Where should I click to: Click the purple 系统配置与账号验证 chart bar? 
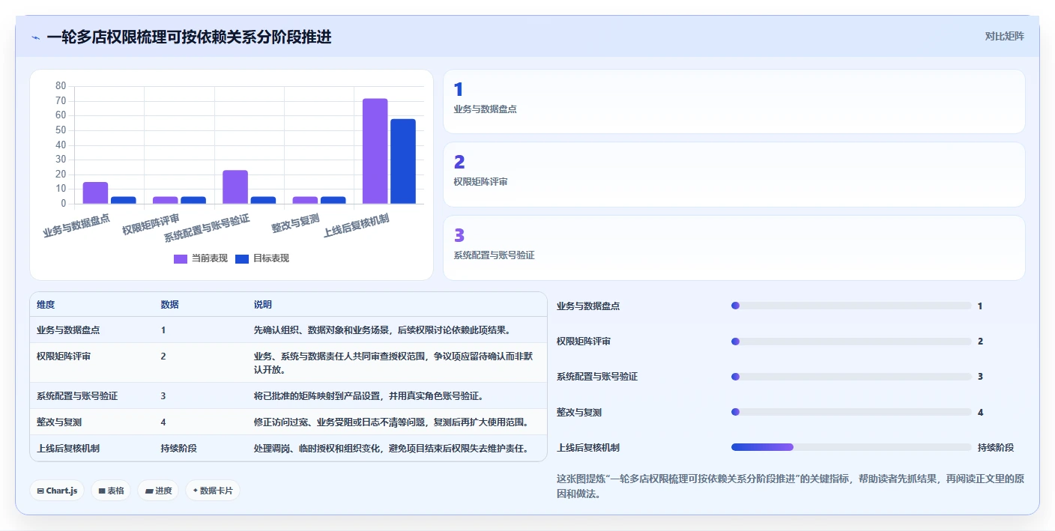tap(235, 187)
